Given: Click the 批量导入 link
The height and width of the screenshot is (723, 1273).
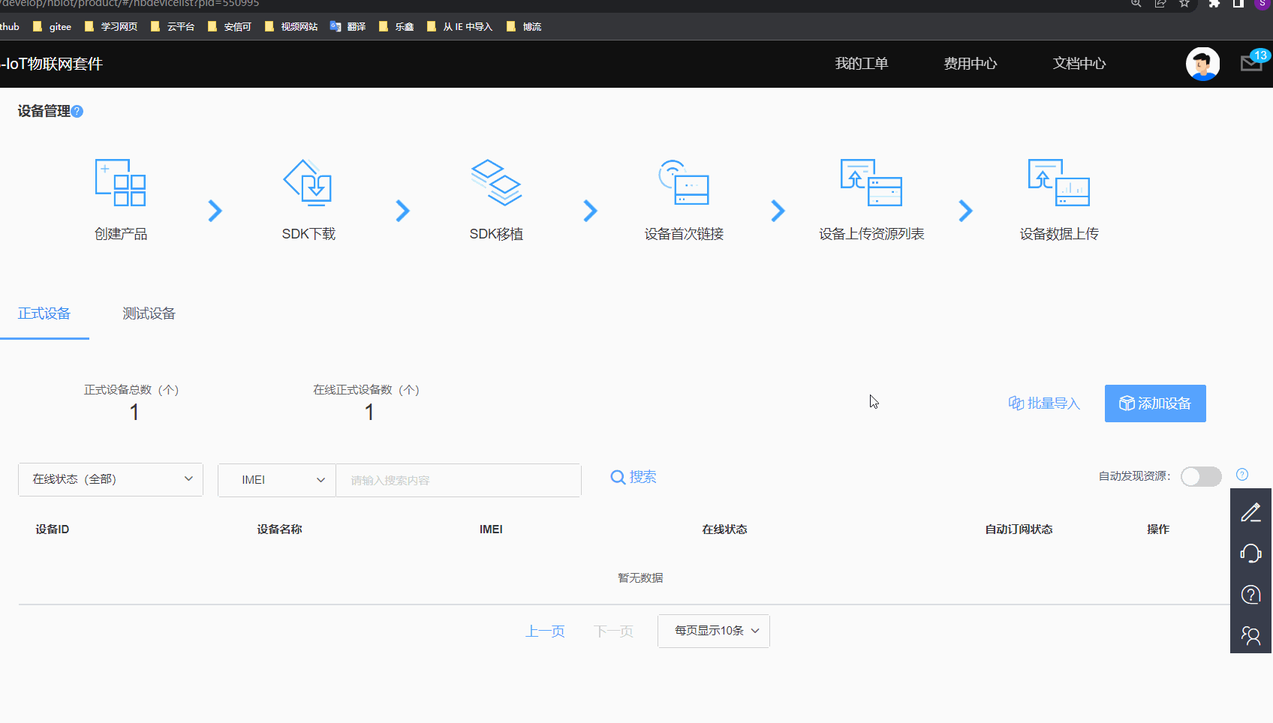Looking at the screenshot, I should pyautogui.click(x=1043, y=403).
